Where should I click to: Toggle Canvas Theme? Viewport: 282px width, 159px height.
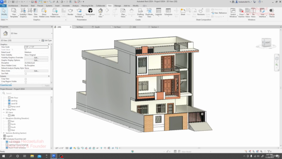pyautogui.click(x=272, y=13)
